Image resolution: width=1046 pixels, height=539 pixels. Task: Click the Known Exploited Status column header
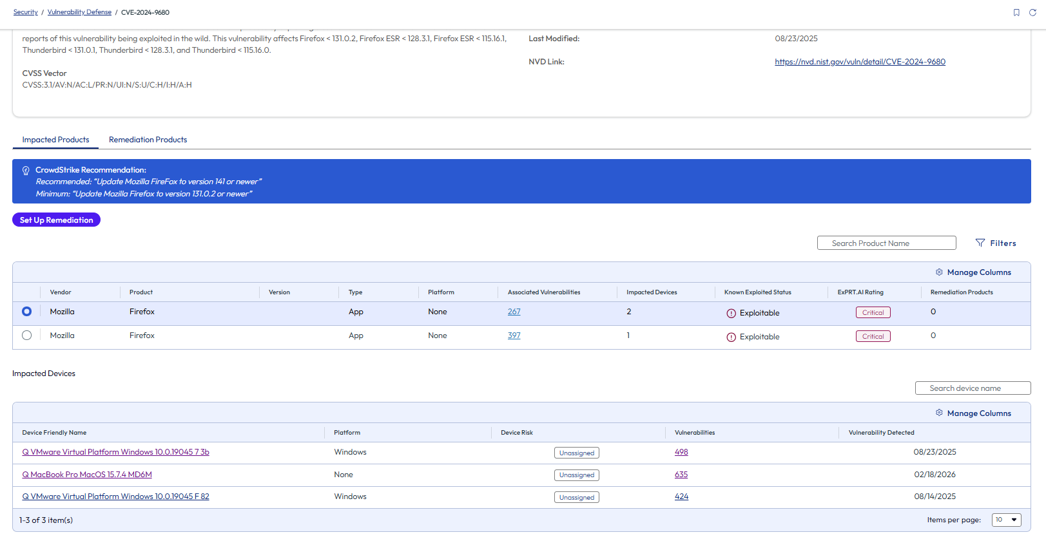758,292
